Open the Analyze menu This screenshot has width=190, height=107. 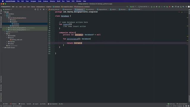pos(45,1)
